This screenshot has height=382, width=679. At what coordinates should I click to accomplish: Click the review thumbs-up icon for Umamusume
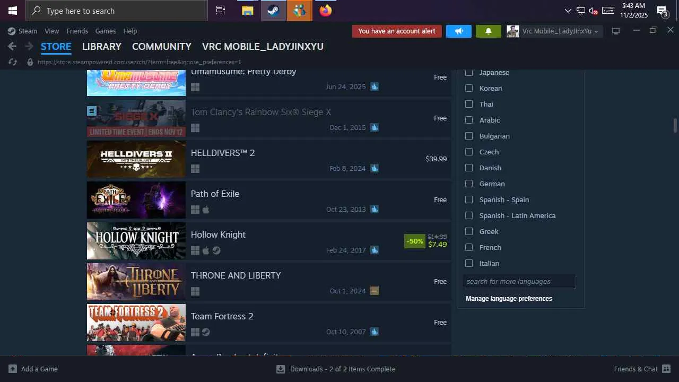click(x=375, y=86)
